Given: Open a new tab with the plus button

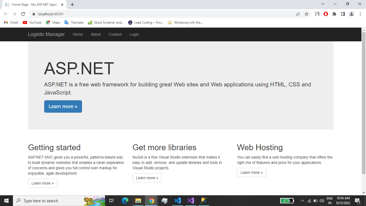Looking at the screenshot, I should [72, 4].
